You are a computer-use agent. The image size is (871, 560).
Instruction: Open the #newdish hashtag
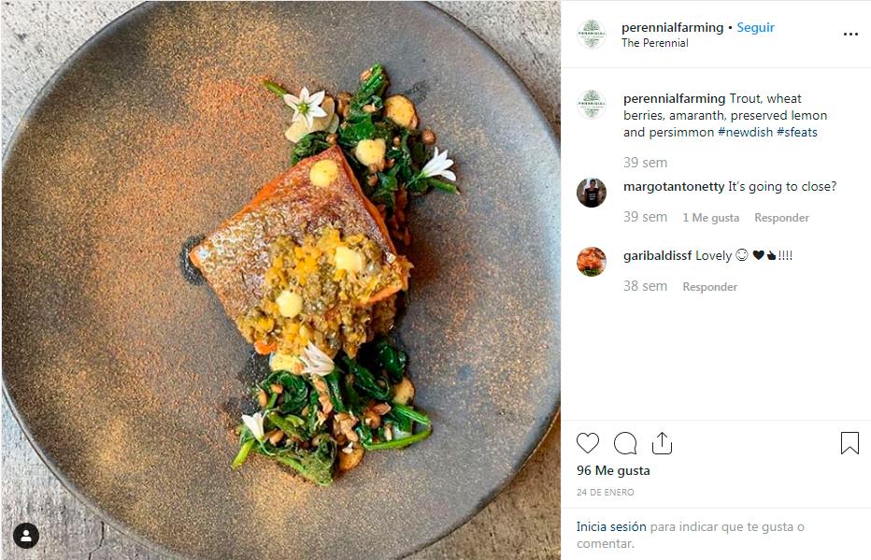point(741,133)
